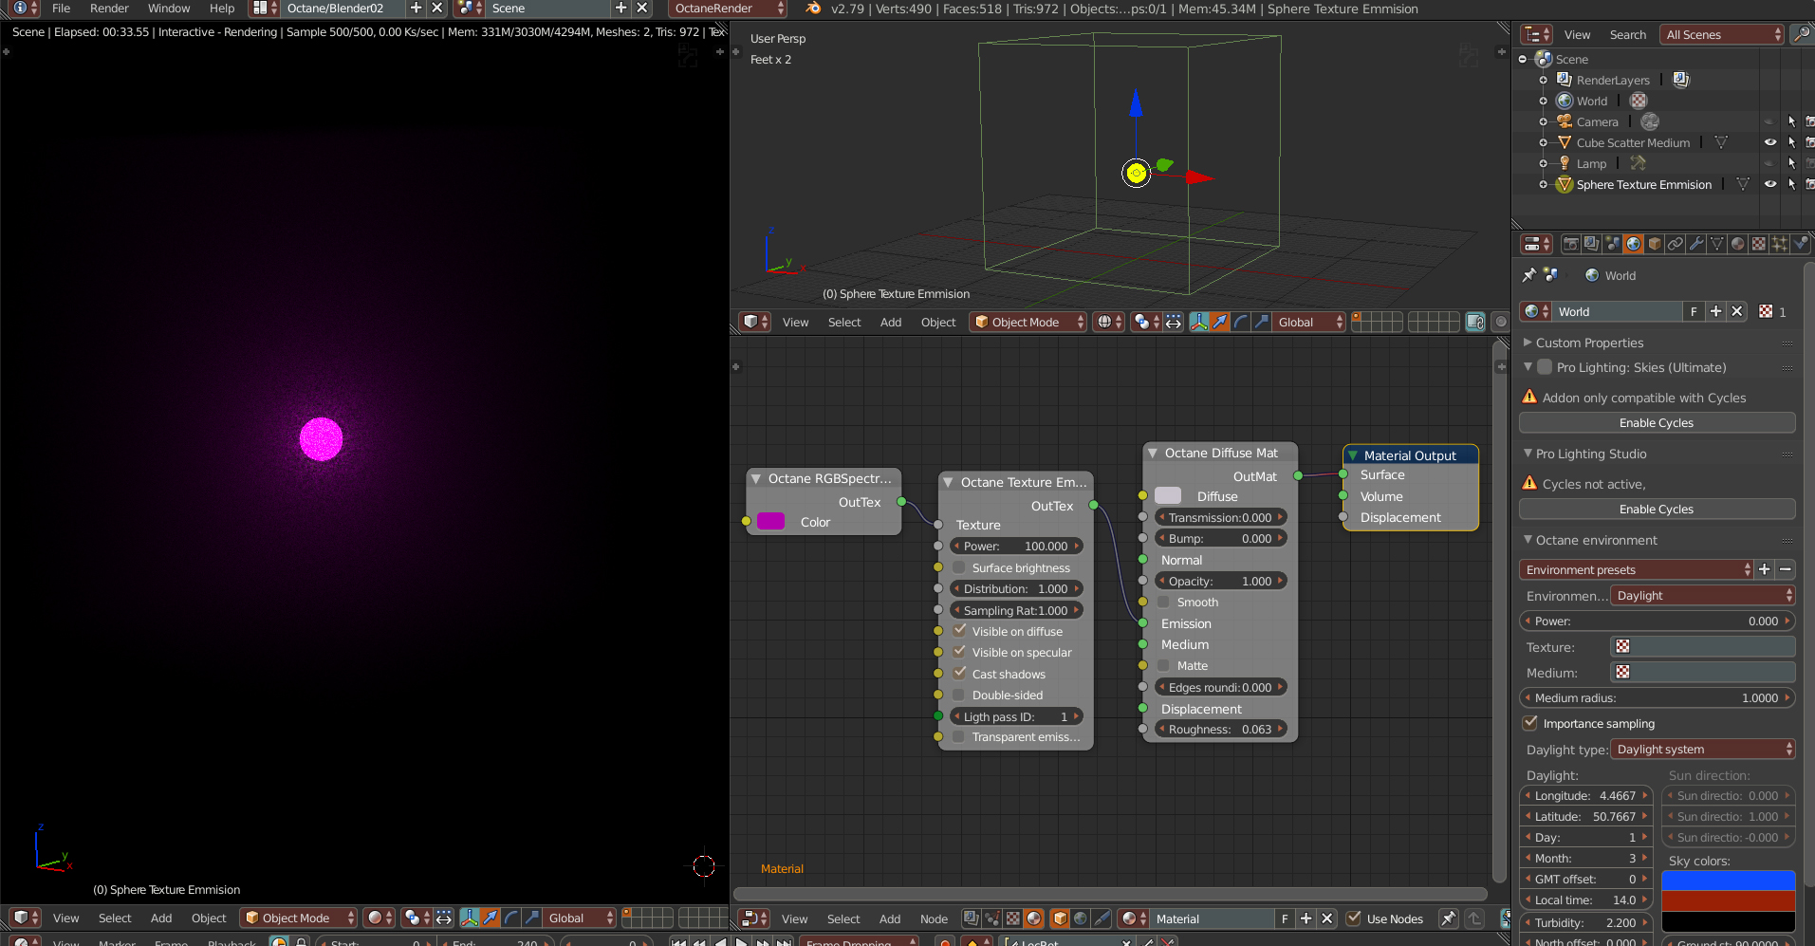Open the Particles properties tab
This screenshot has height=946, width=1815.
tap(1780, 244)
